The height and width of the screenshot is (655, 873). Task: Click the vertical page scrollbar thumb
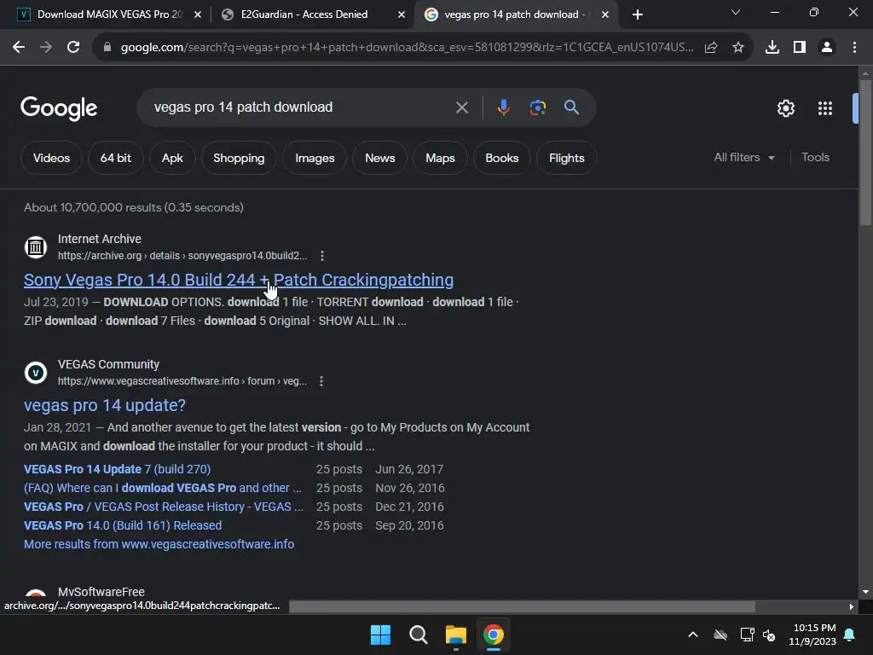click(865, 153)
